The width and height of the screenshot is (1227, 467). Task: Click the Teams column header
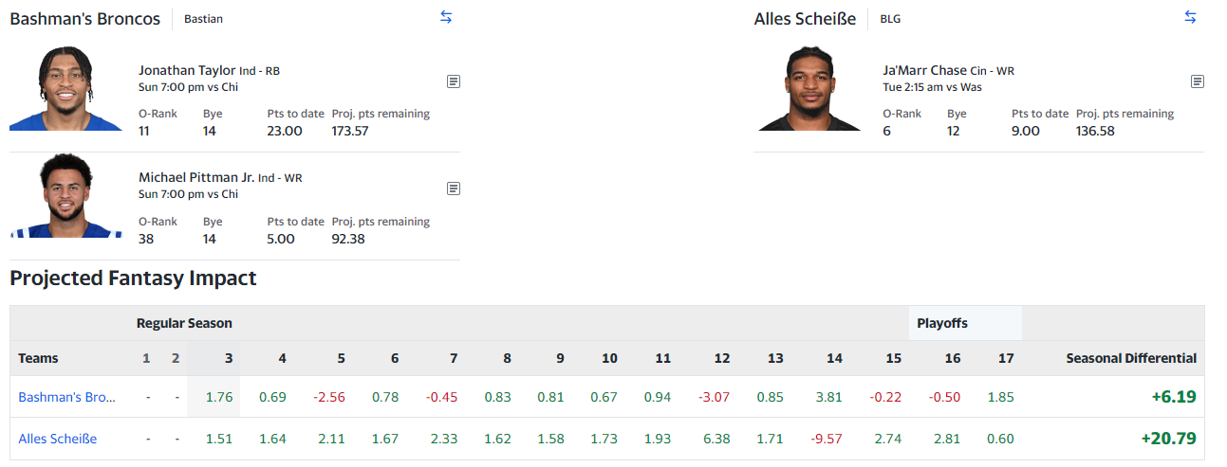pyautogui.click(x=38, y=358)
